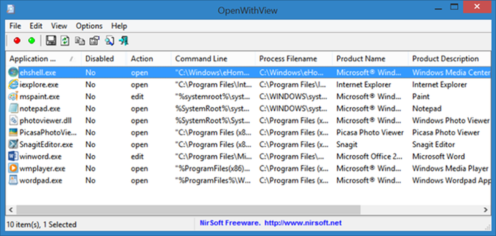Click the find magnifier toolbar icon
Image resolution: width=496 pixels, height=236 pixels.
point(109,41)
